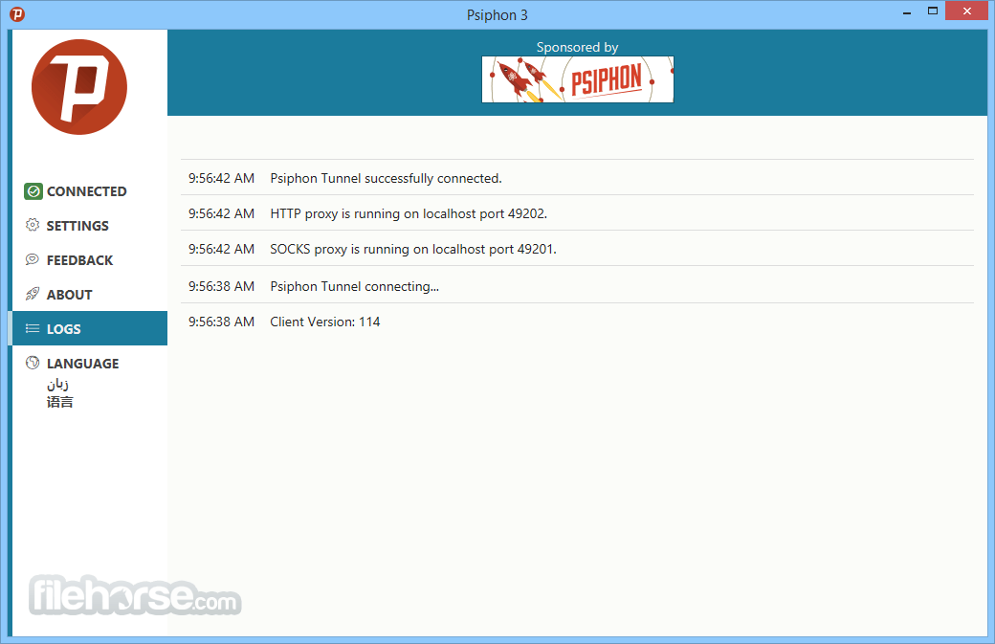Select the 'Psiphon Tunnel connecting...' log entry
The height and width of the screenshot is (644, 995).
(577, 286)
